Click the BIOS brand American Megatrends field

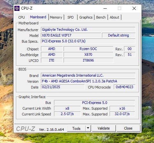(x=88, y=75)
